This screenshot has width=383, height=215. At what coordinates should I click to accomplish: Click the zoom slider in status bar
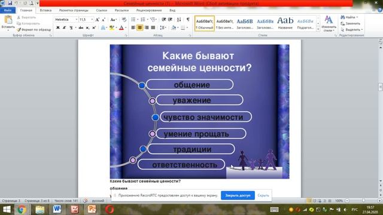363,201
